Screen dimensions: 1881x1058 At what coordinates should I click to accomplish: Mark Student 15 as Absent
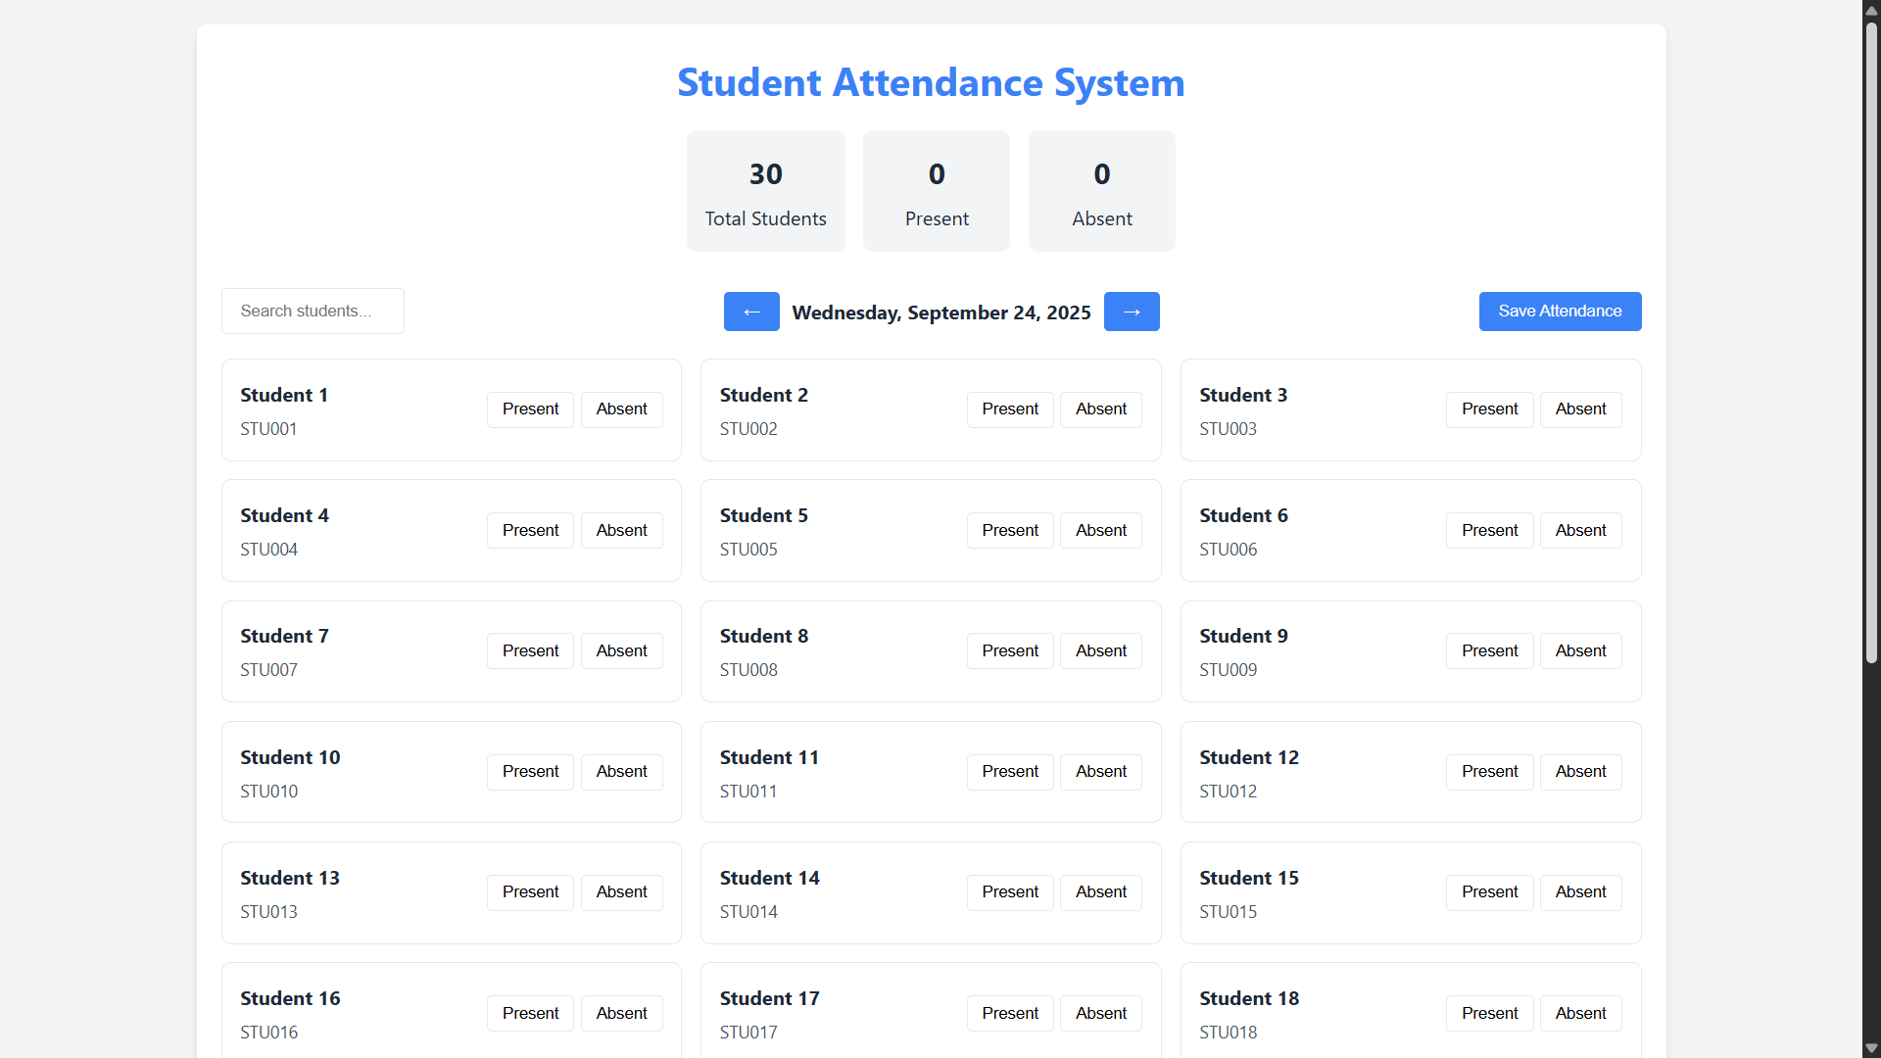click(x=1580, y=892)
